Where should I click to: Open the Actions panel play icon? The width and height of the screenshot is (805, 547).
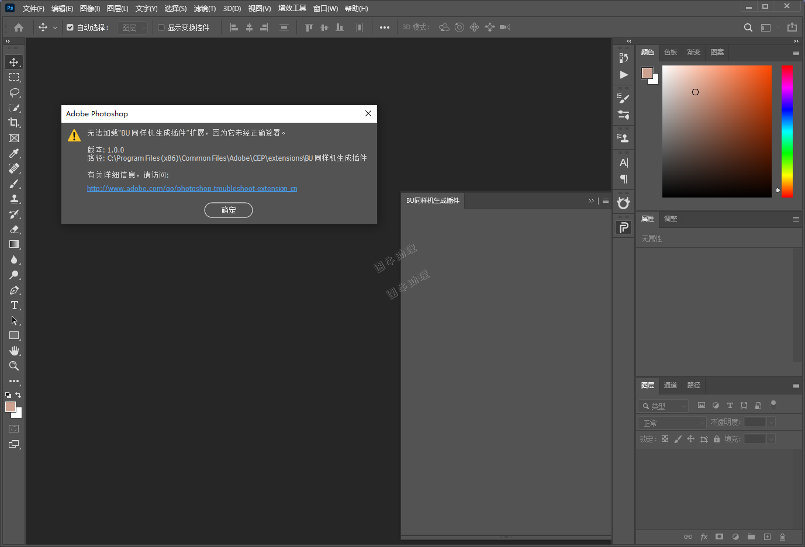point(624,75)
